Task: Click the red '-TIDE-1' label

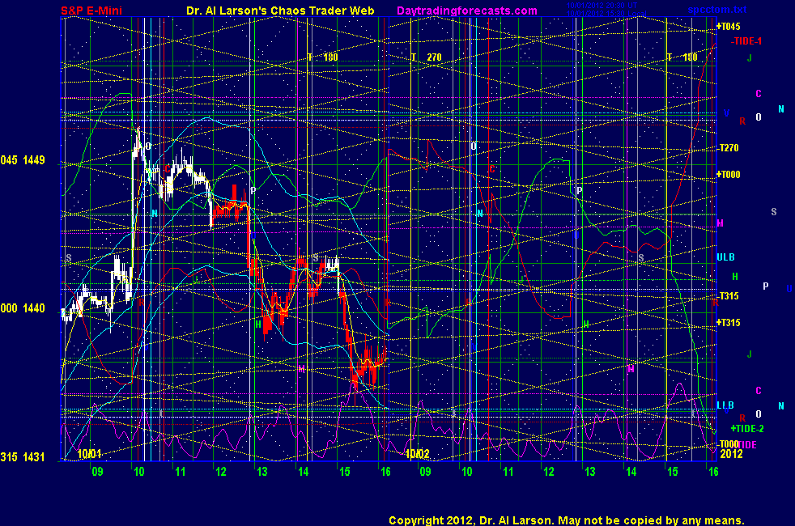Action: tap(746, 41)
